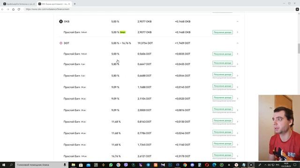Open details arrow for the 2,0000 DOT row

pos(238,110)
